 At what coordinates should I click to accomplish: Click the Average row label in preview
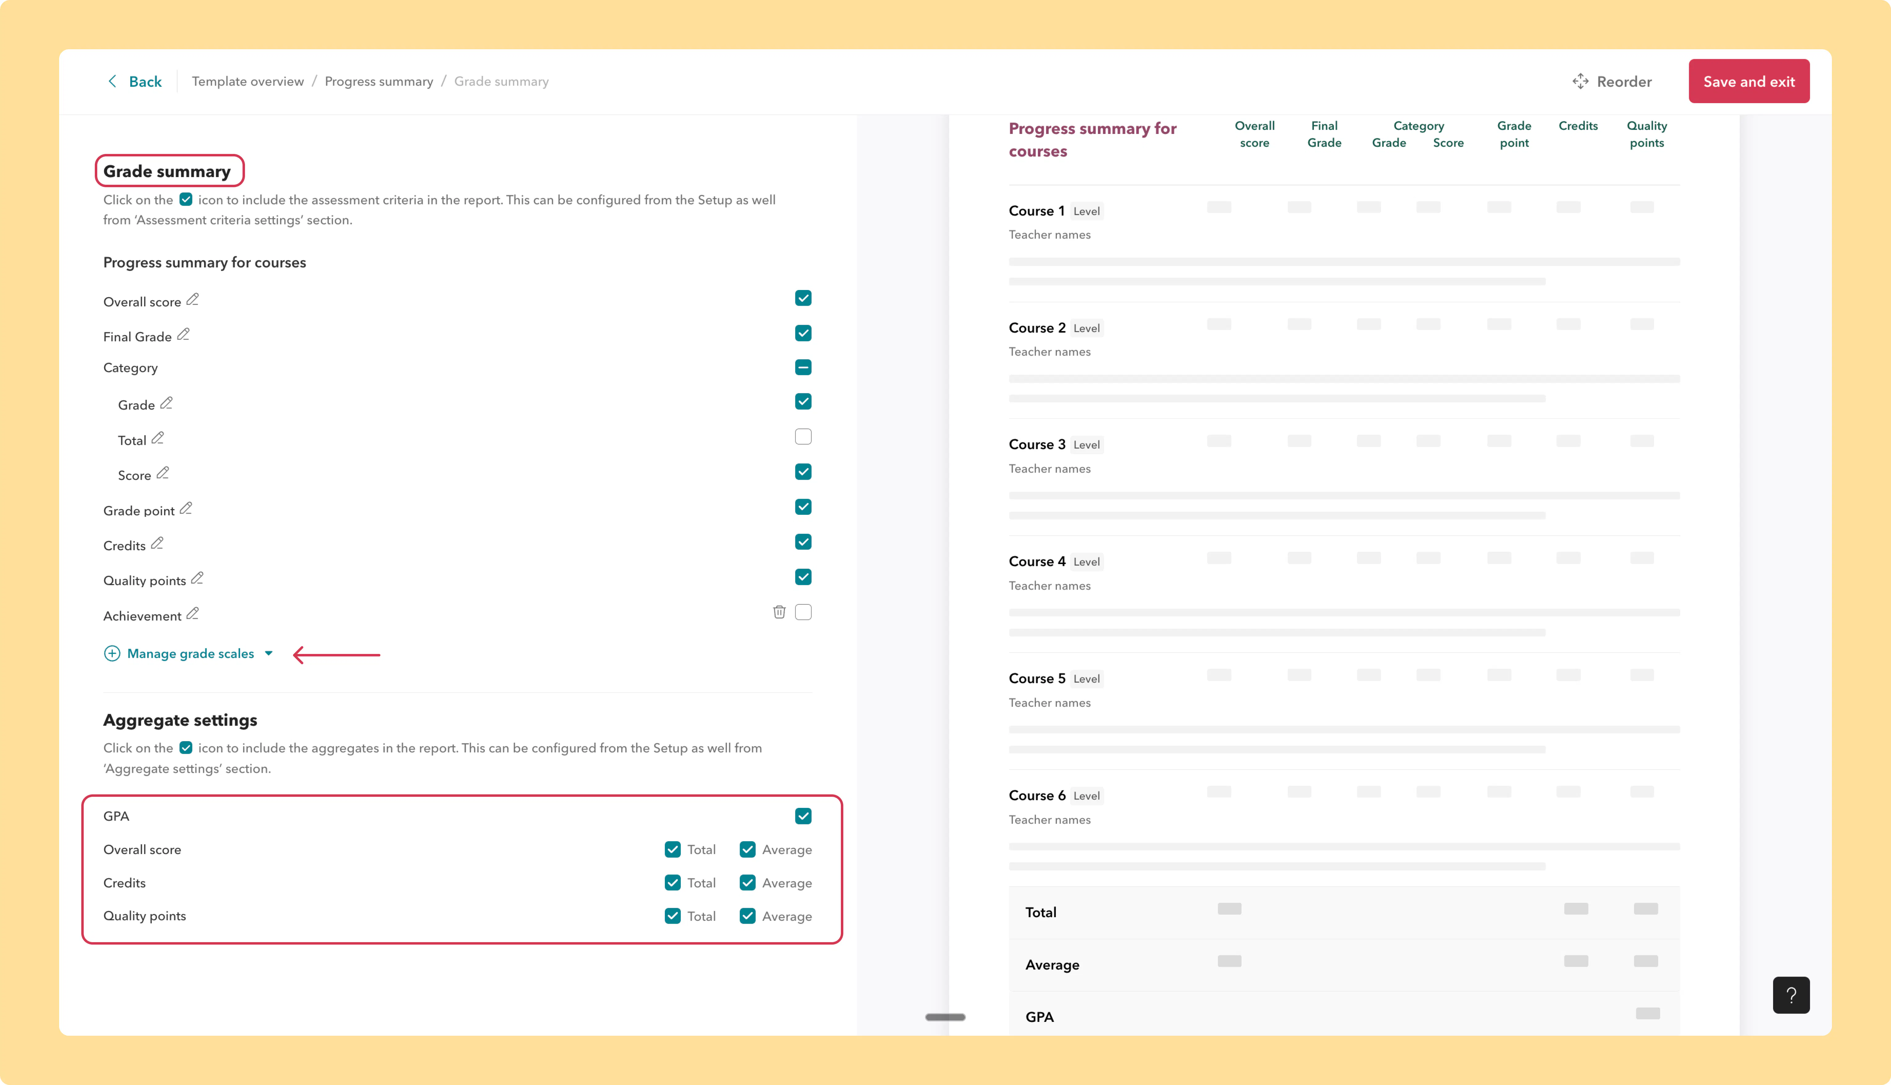(x=1052, y=965)
